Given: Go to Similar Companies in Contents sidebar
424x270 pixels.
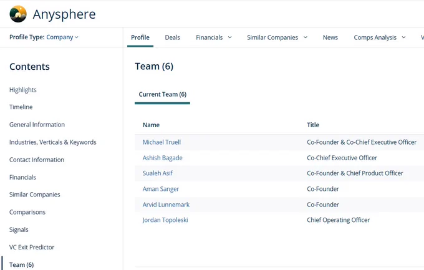Looking at the screenshot, I should [35, 195].
